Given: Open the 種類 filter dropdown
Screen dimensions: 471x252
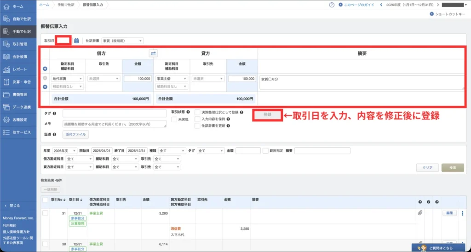Looking at the screenshot, I should click(172, 151).
